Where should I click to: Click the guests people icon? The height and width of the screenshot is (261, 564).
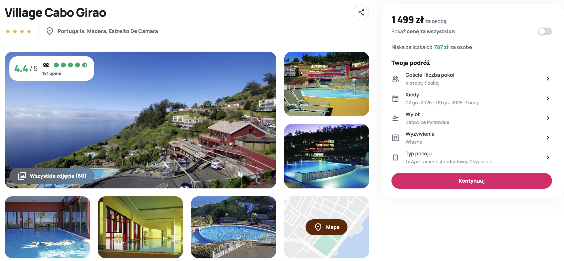click(395, 79)
